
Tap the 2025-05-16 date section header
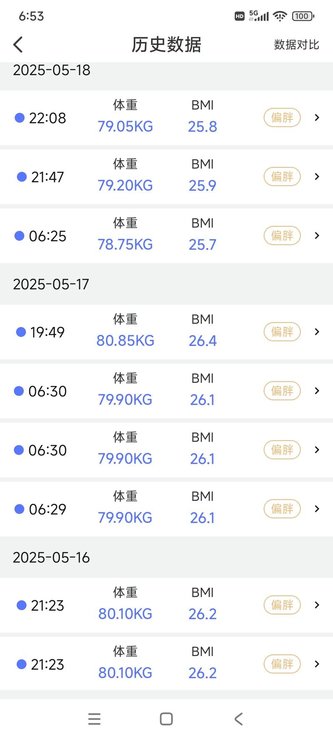click(x=51, y=558)
